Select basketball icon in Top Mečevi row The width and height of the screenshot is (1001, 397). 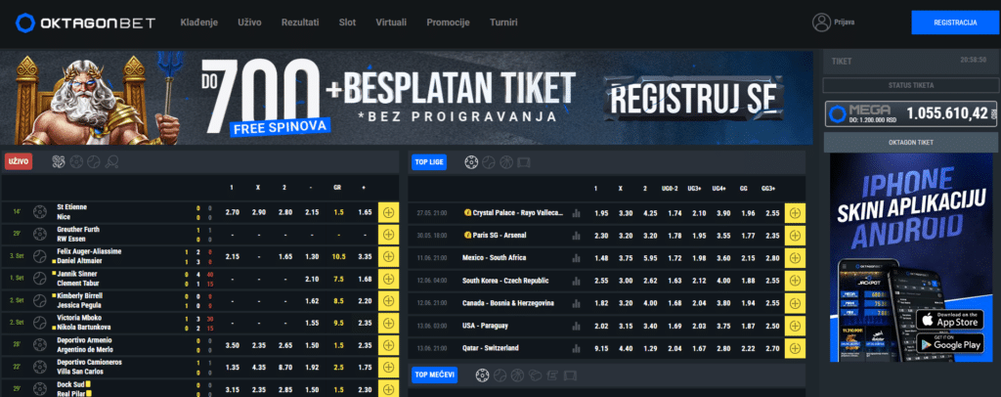(518, 375)
